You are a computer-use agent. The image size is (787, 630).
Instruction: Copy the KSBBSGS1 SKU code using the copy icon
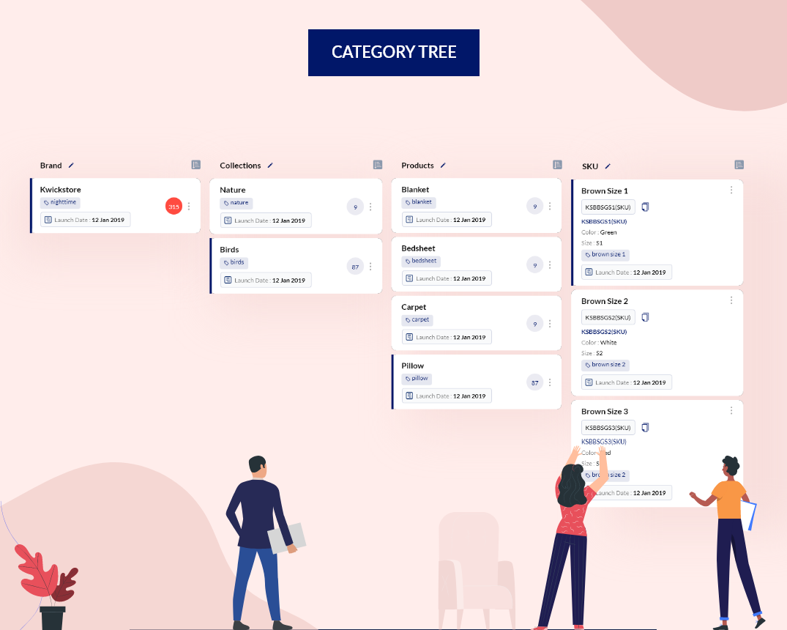pyautogui.click(x=645, y=207)
